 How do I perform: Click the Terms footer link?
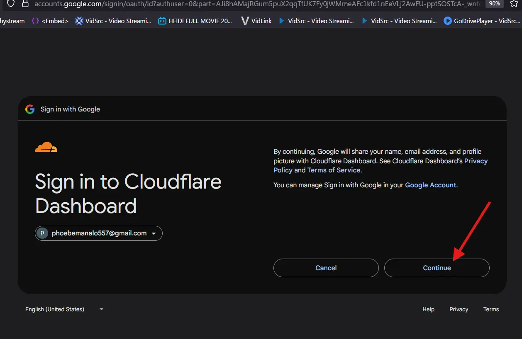click(x=491, y=309)
